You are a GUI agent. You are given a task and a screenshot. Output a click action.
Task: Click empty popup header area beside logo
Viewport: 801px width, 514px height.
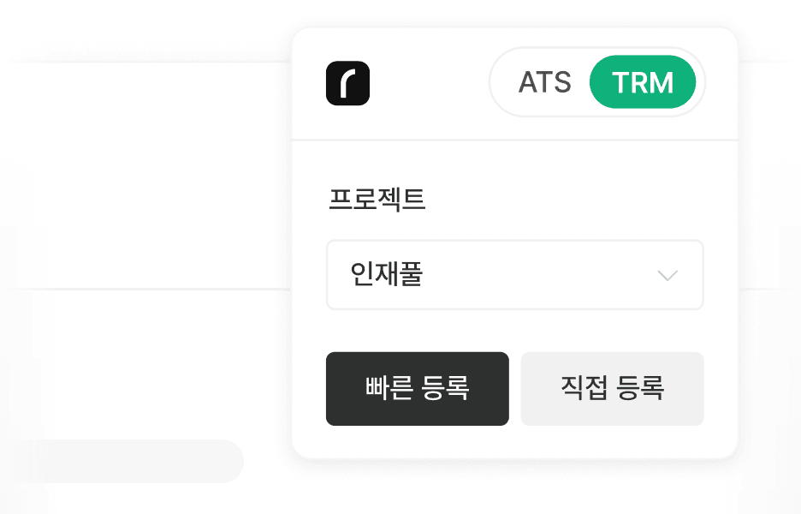coord(429,83)
